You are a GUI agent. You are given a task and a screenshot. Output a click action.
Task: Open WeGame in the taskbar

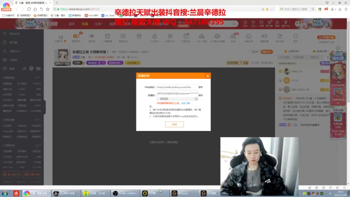point(184,193)
